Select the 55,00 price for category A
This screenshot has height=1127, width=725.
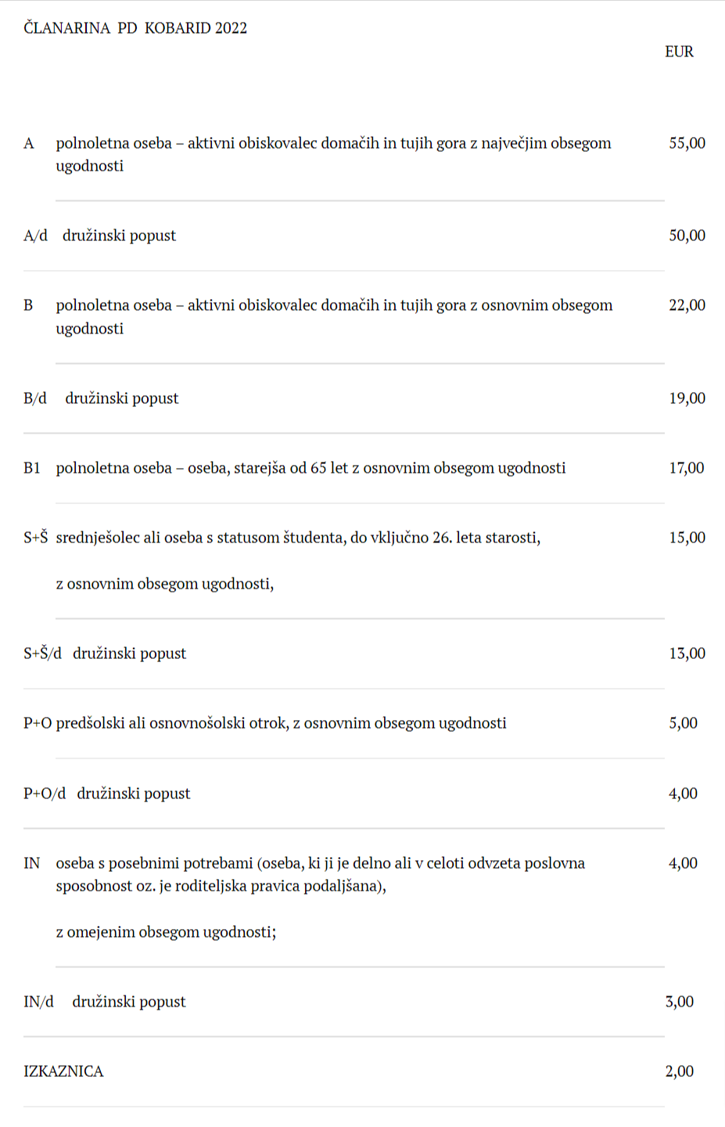[x=687, y=143]
